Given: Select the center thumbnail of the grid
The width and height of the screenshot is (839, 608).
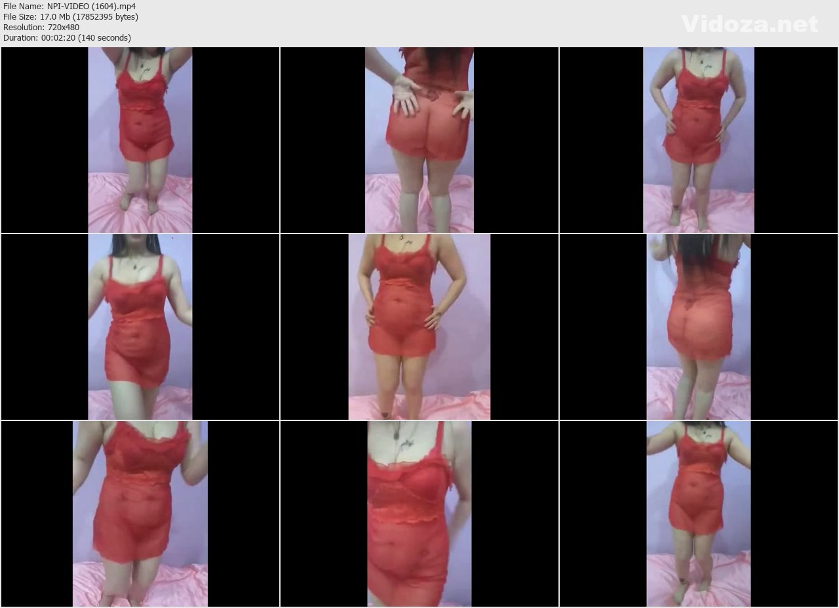Looking at the screenshot, I should tap(419, 327).
